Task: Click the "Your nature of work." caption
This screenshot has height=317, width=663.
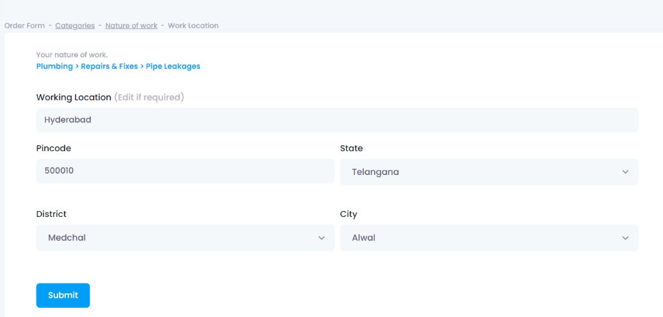Action: point(72,55)
